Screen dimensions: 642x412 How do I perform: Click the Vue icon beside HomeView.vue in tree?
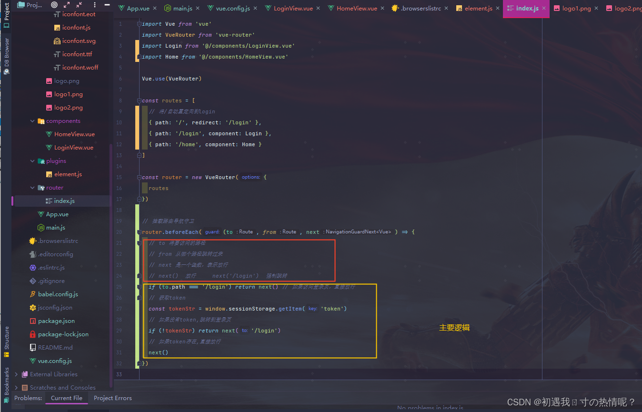click(x=49, y=134)
